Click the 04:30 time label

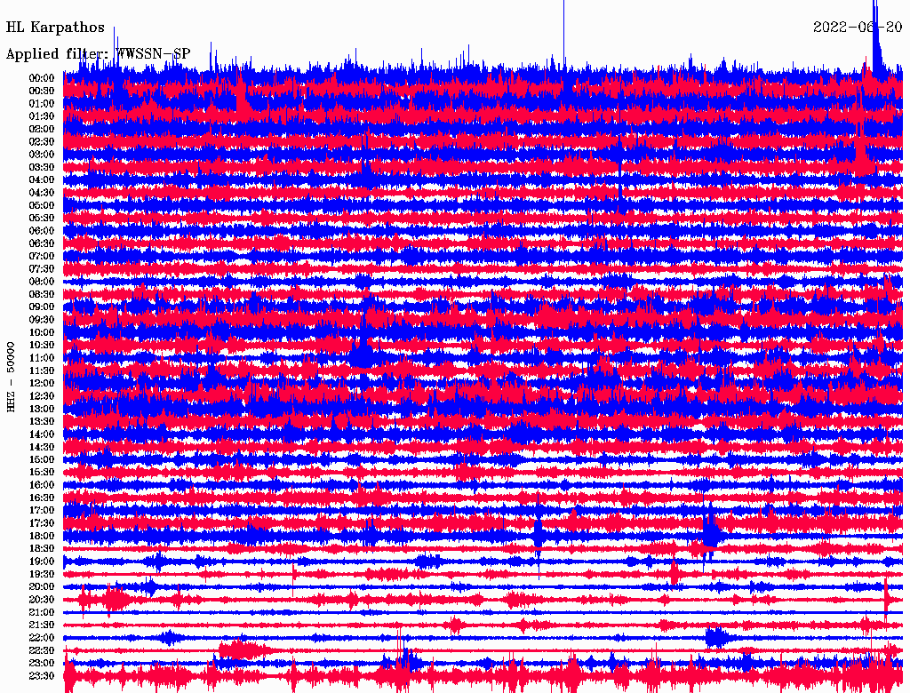(42, 193)
